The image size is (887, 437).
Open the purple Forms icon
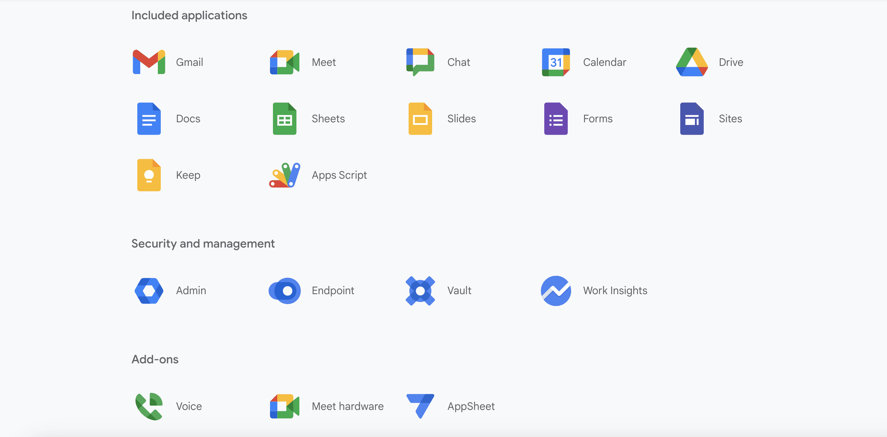pos(556,118)
